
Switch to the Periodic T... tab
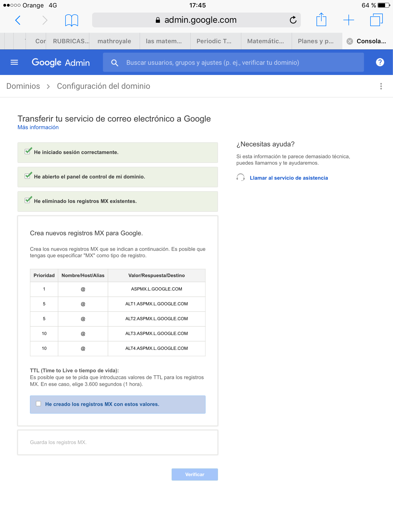[x=214, y=41]
